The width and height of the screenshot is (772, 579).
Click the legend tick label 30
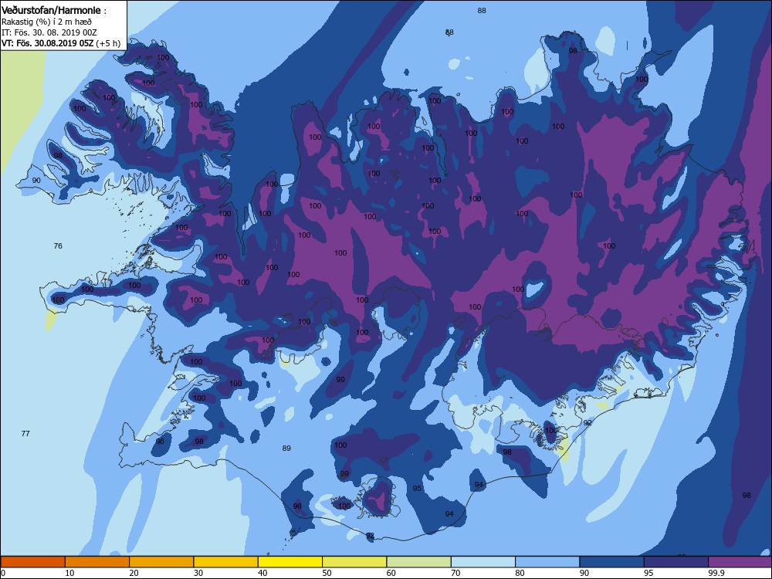pyautogui.click(x=198, y=573)
